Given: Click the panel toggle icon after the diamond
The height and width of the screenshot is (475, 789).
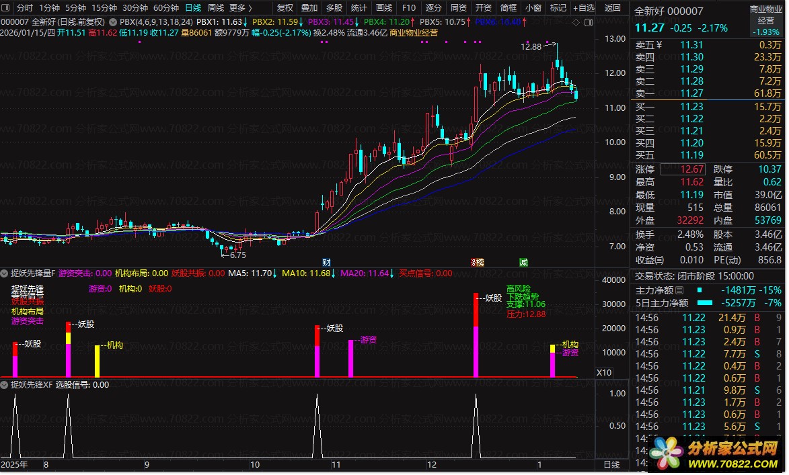Looking at the screenshot, I should (589, 22).
